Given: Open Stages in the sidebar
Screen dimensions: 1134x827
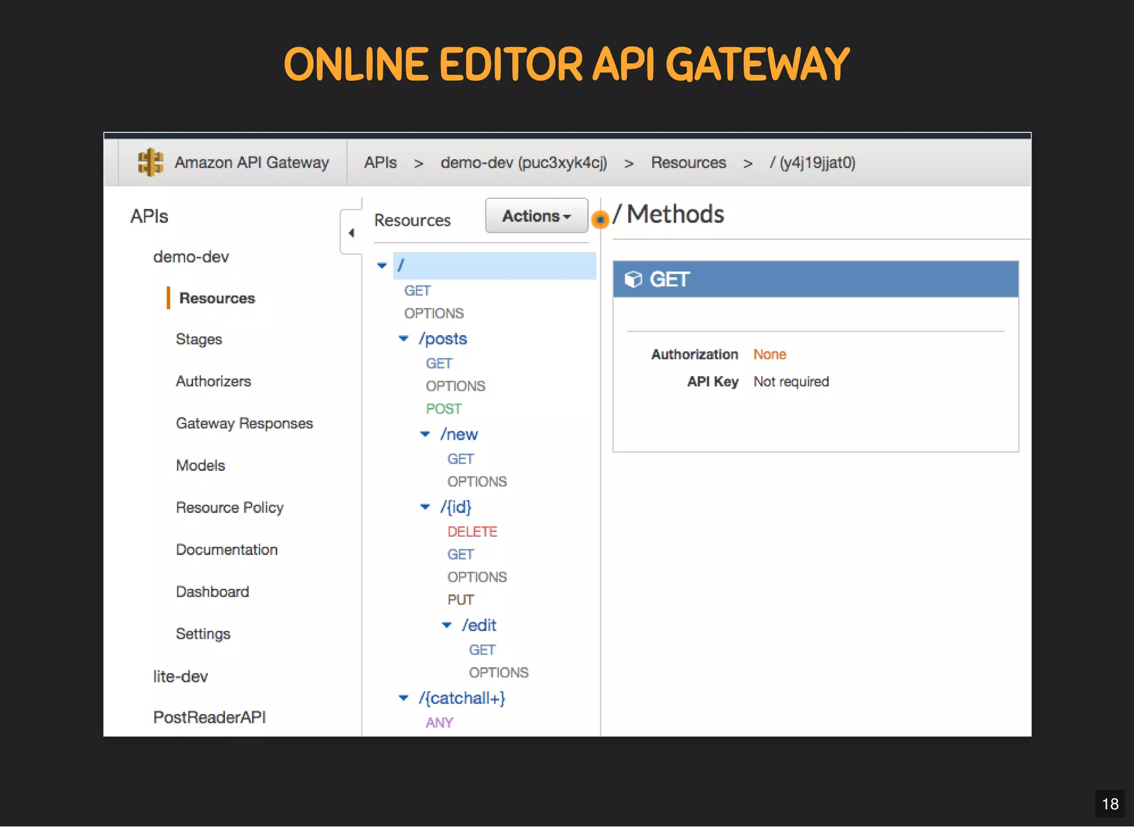Looking at the screenshot, I should (199, 339).
